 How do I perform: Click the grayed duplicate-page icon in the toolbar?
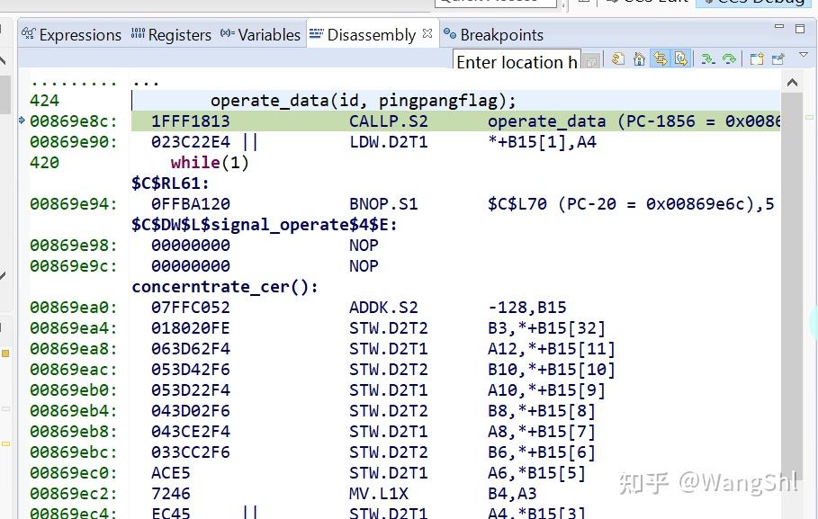(592, 60)
